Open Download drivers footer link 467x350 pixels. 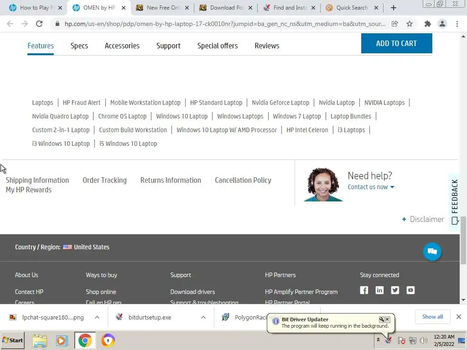pyautogui.click(x=192, y=292)
